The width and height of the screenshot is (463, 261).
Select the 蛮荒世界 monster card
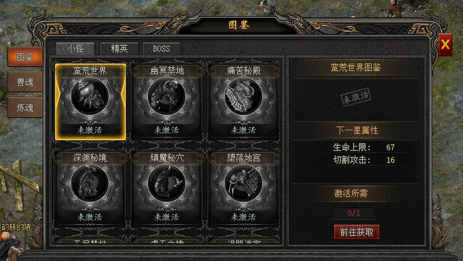tap(90, 102)
